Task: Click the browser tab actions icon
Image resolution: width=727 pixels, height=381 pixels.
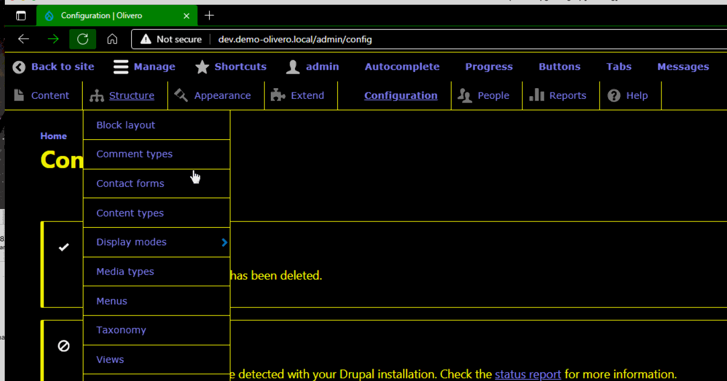Action: (21, 16)
